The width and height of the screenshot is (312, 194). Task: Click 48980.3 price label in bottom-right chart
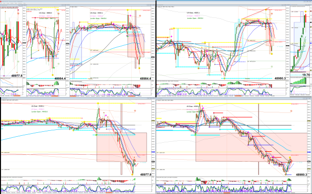[x=302, y=175]
